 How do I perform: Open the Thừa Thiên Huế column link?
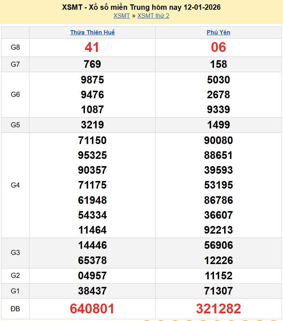92,32
